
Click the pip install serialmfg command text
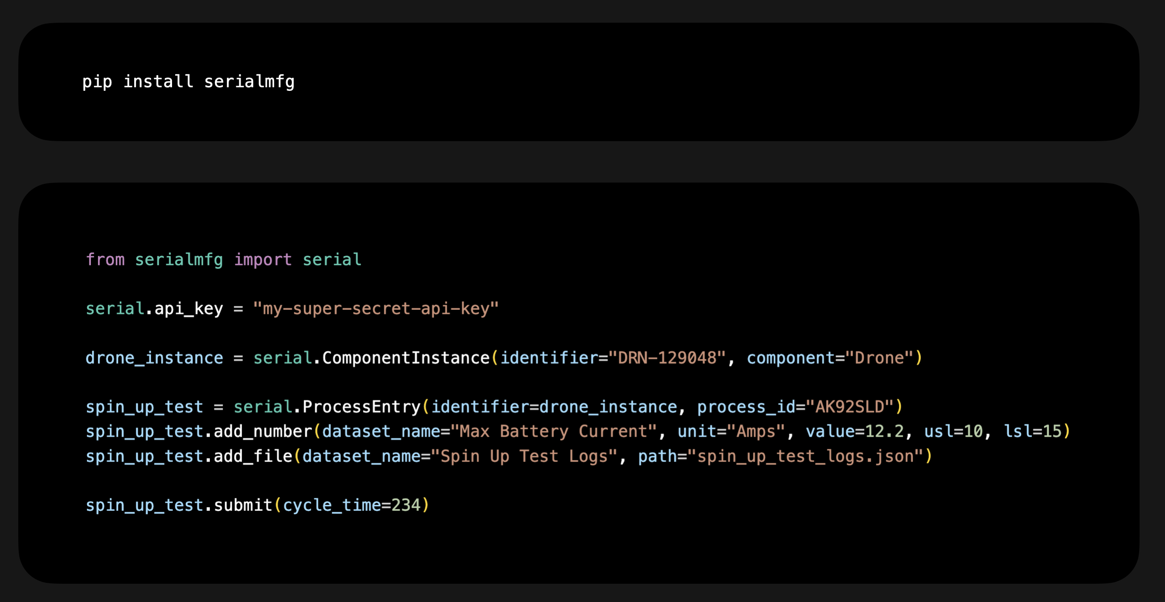click(188, 82)
